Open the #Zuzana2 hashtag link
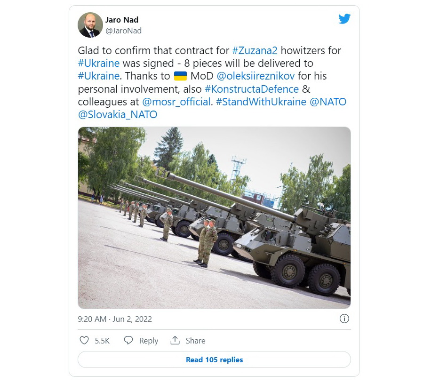The height and width of the screenshot is (383, 431). click(x=255, y=51)
